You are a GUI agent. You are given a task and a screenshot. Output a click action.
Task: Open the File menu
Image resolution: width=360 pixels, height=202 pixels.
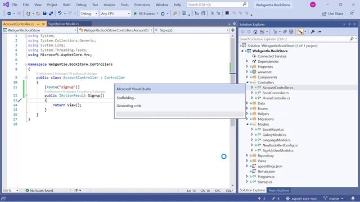(15, 4)
